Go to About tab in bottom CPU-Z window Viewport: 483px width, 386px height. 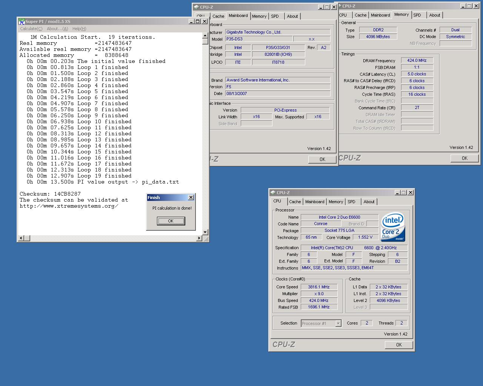369,202
